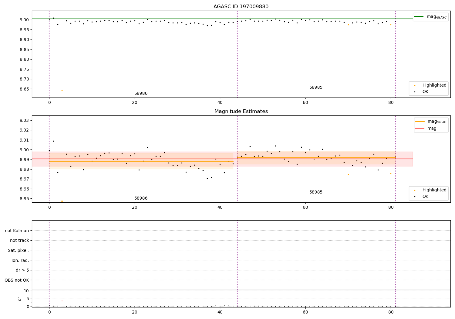Click the 58986 label in the Magnitude Estimates plot
Screen dimensions: 455x319
(x=141, y=198)
